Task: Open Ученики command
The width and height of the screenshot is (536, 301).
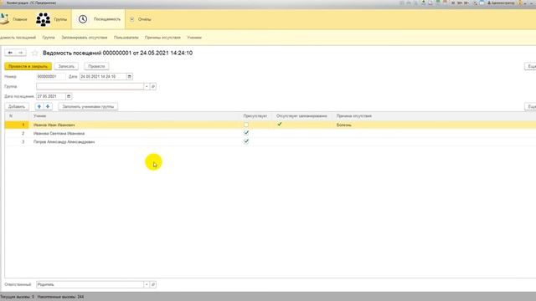Action: pyautogui.click(x=194, y=38)
